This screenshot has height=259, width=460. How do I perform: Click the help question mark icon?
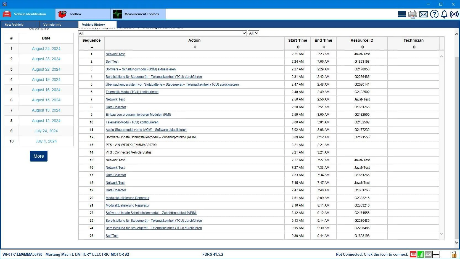pyautogui.click(x=434, y=14)
